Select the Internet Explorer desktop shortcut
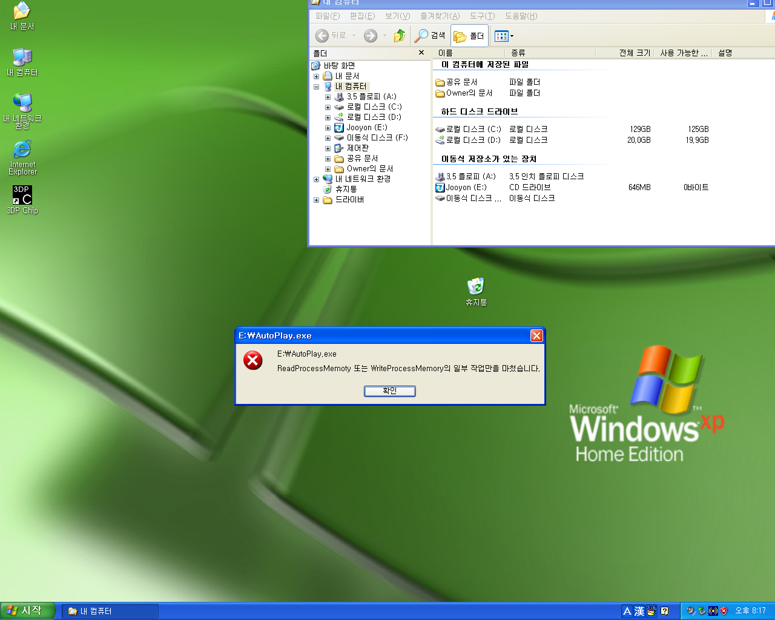 coord(22,158)
